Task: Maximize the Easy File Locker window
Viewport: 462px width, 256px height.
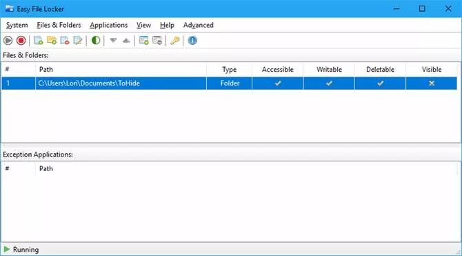Action: pyautogui.click(x=422, y=8)
